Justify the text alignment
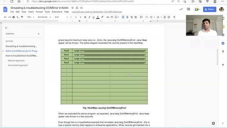This screenshot has width=227, height=128. pyautogui.click(x=135, y=17)
